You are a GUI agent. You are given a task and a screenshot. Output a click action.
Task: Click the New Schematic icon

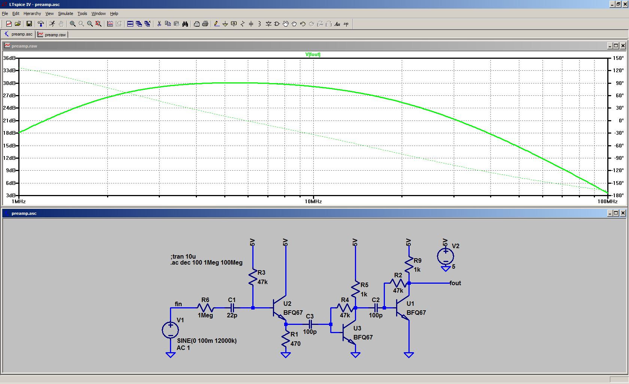[x=9, y=24]
